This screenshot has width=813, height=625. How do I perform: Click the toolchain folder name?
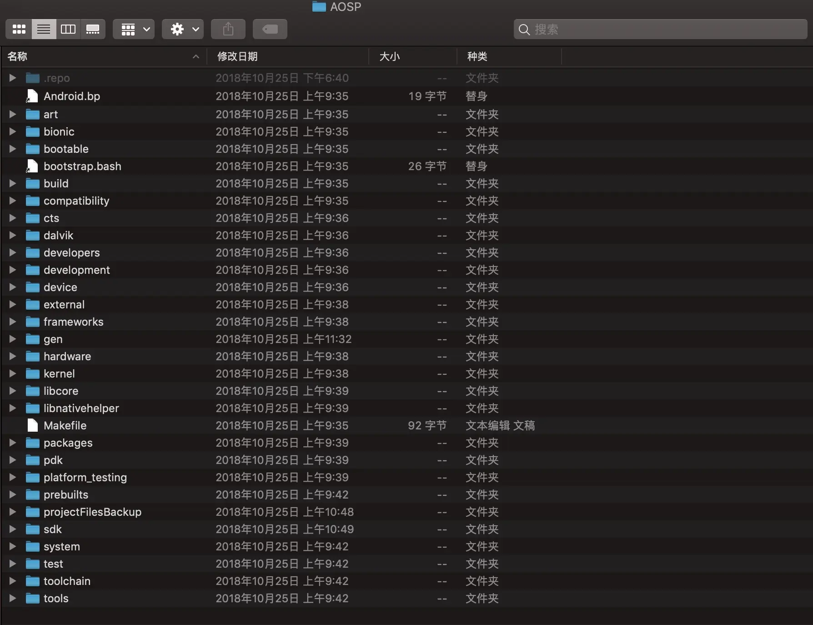(67, 581)
